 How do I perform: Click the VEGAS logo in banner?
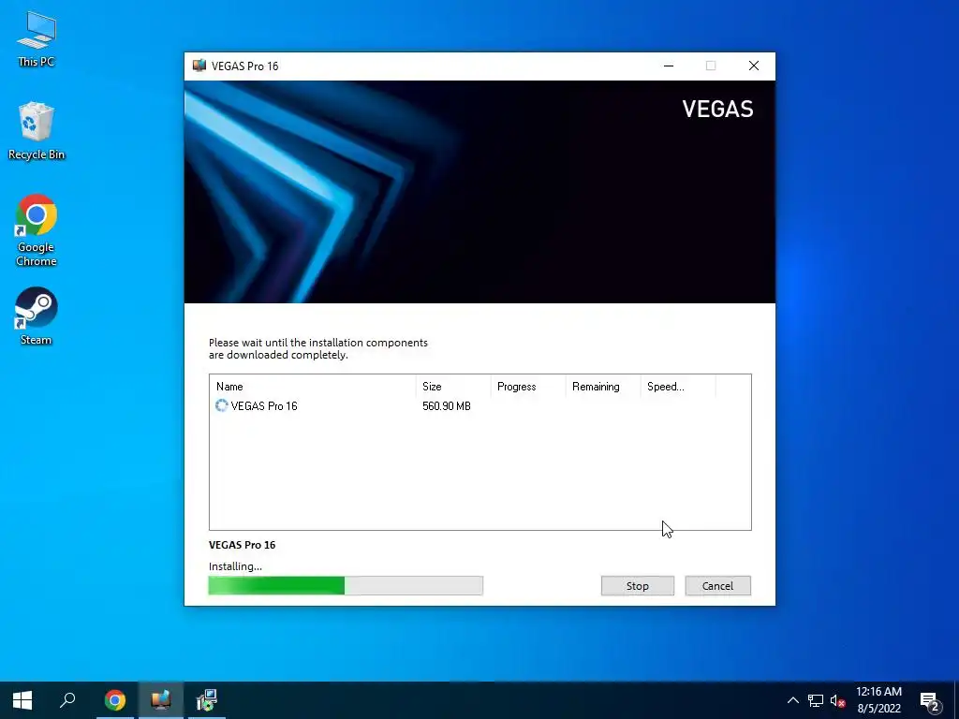(717, 110)
